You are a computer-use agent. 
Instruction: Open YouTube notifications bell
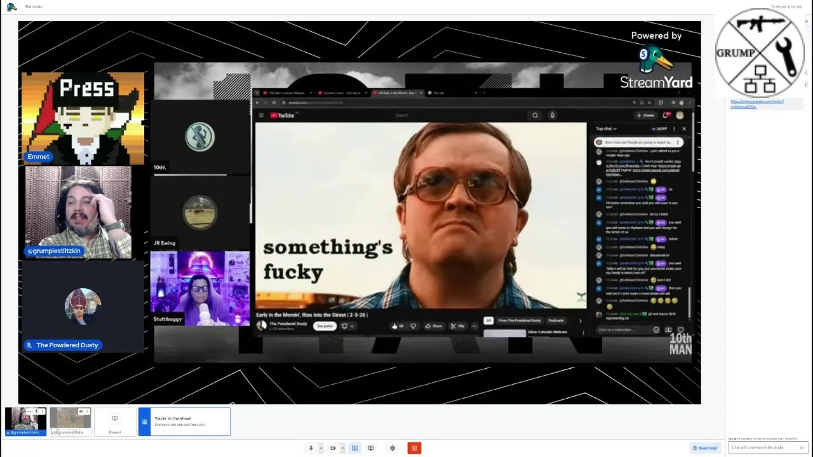666,116
